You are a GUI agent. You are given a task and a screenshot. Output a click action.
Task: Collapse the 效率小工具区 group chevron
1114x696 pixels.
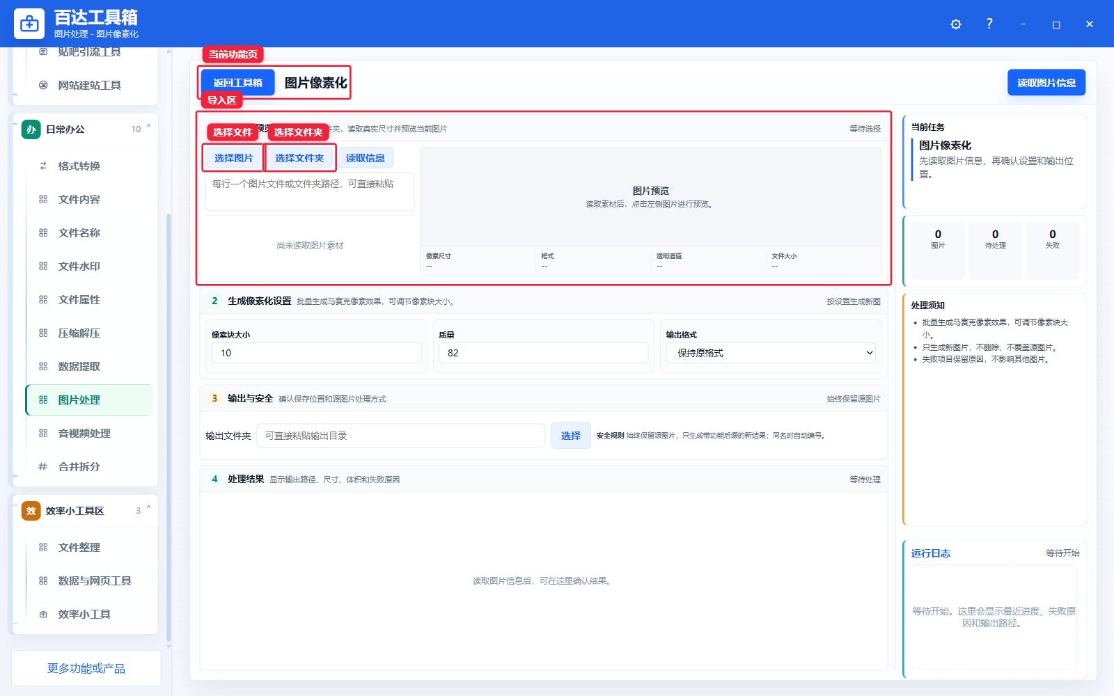(x=148, y=509)
